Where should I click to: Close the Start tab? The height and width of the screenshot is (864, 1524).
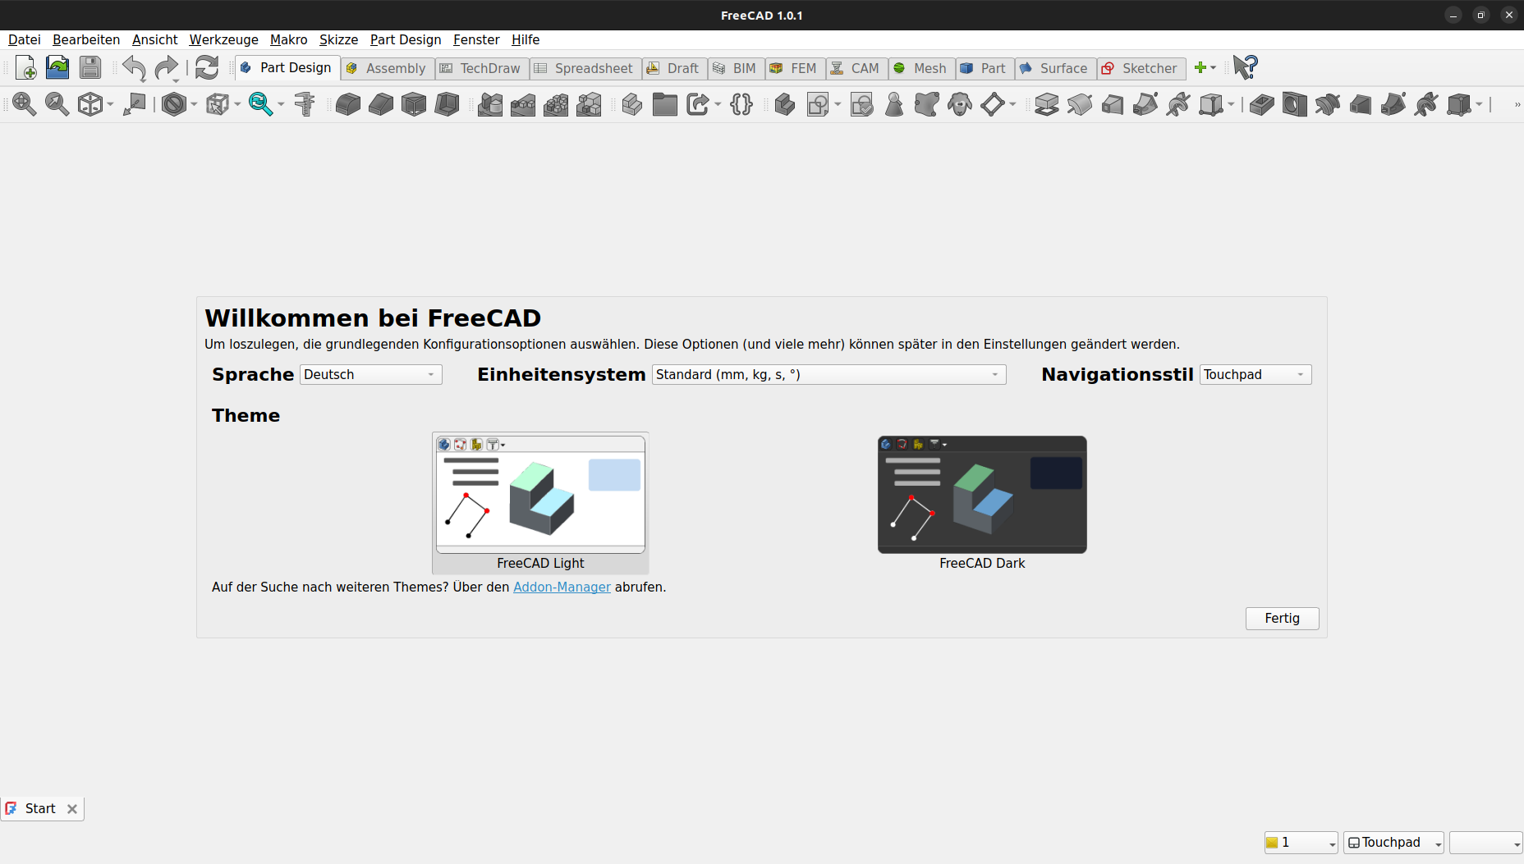(72, 809)
